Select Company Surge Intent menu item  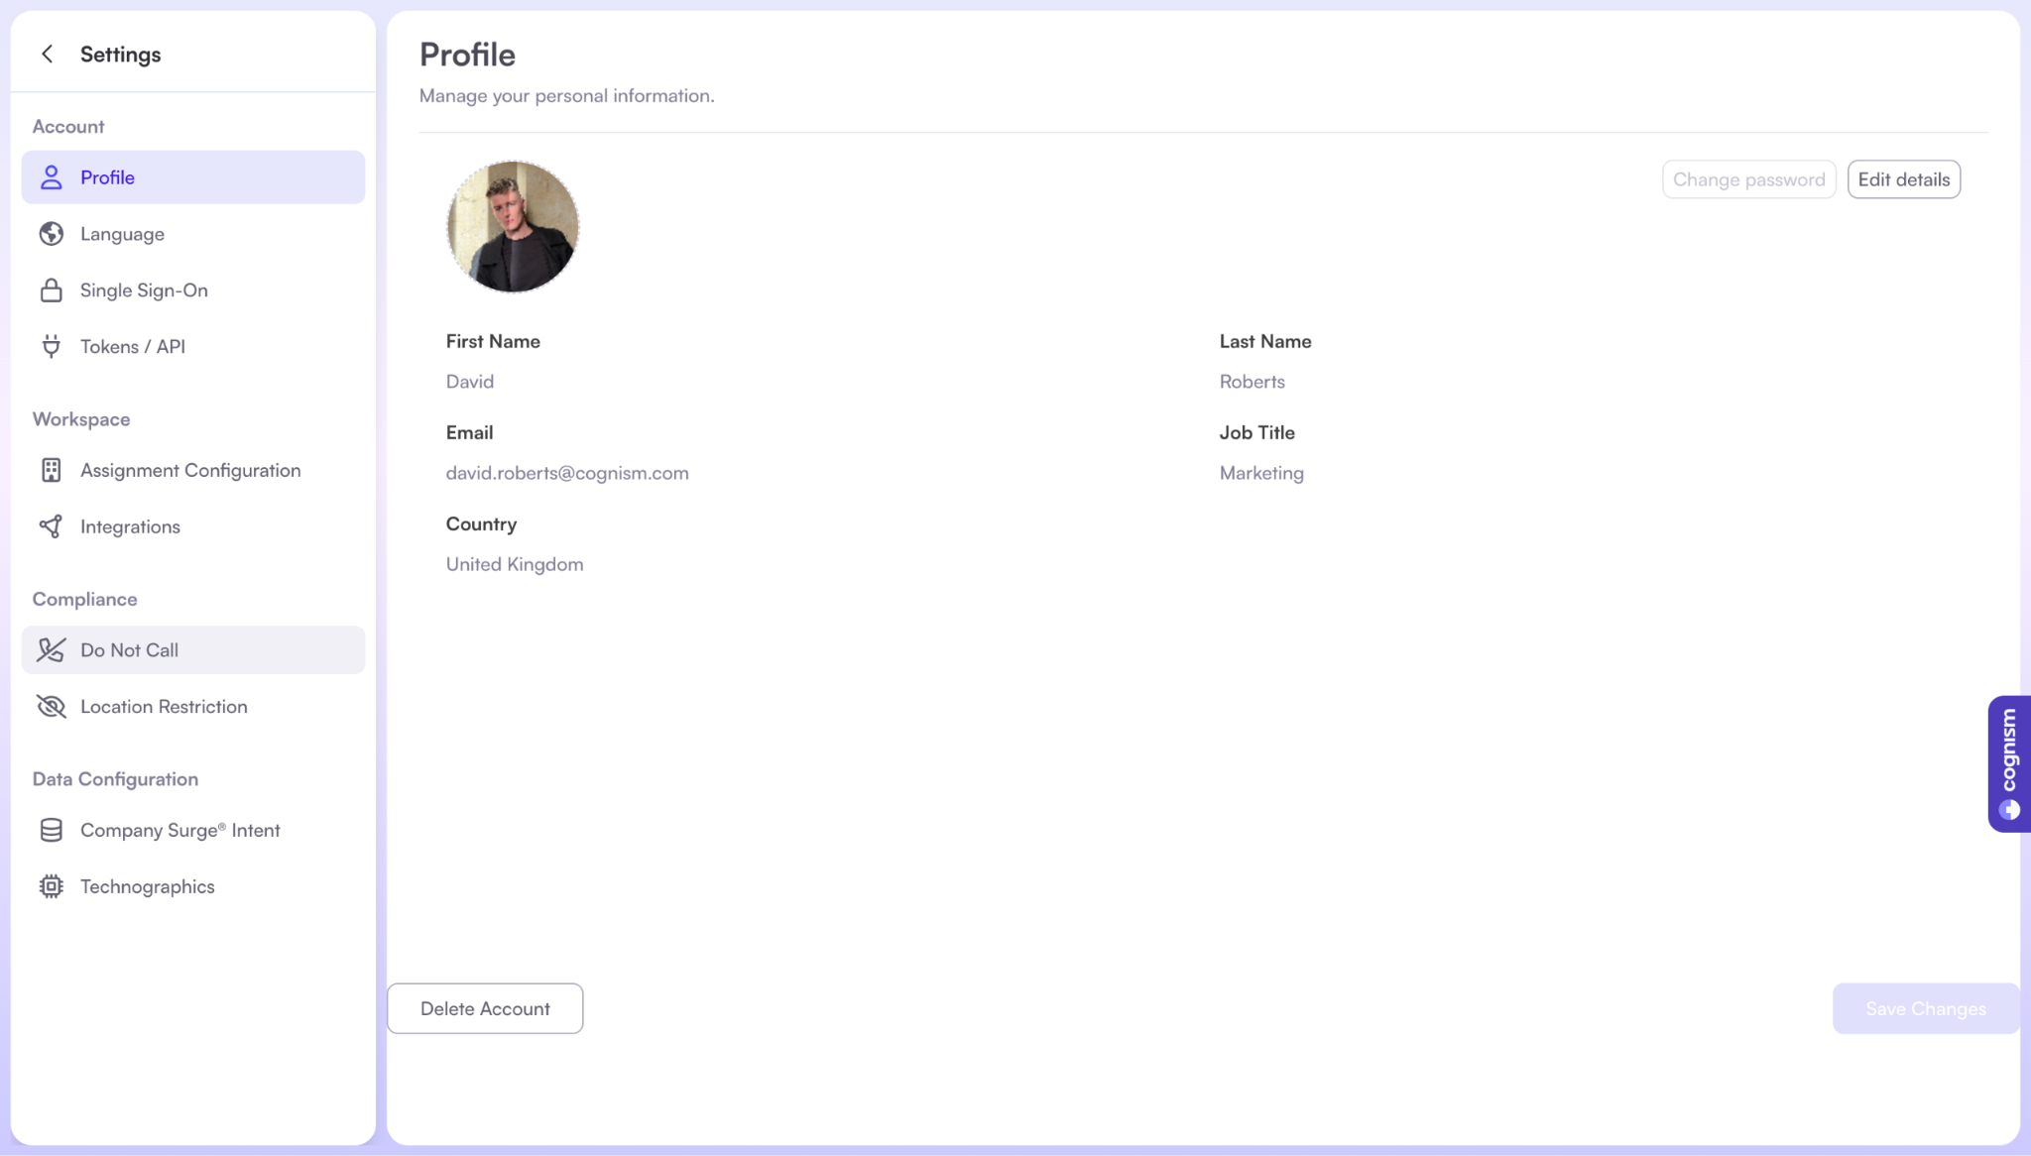[179, 830]
